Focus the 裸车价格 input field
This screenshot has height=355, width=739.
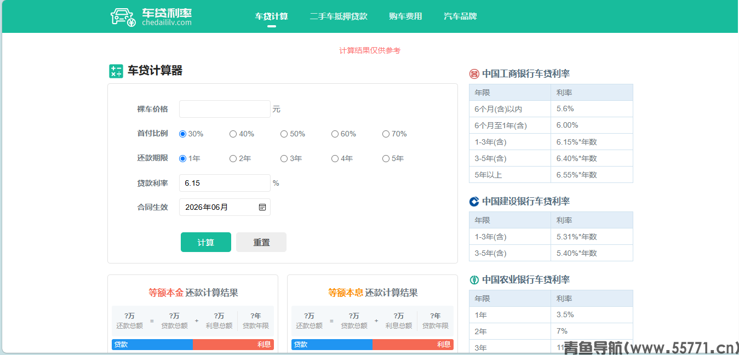(225, 109)
